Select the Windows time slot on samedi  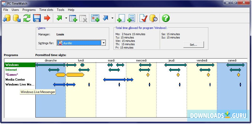(x=235, y=65)
